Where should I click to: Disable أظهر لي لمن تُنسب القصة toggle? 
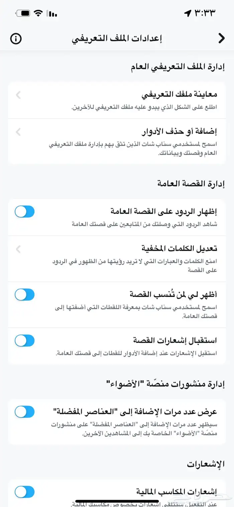coord(25,294)
